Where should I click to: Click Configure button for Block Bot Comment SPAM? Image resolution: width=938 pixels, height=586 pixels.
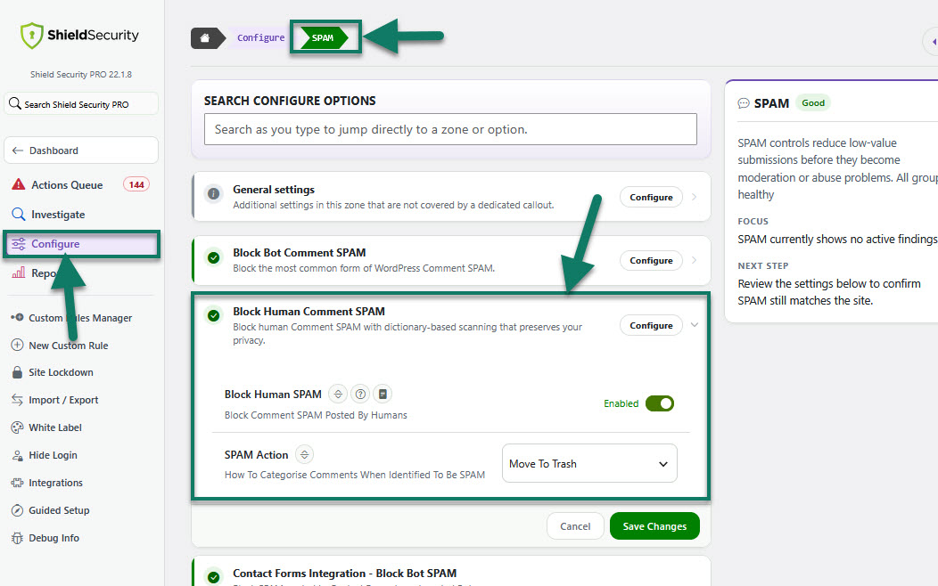[x=651, y=260]
